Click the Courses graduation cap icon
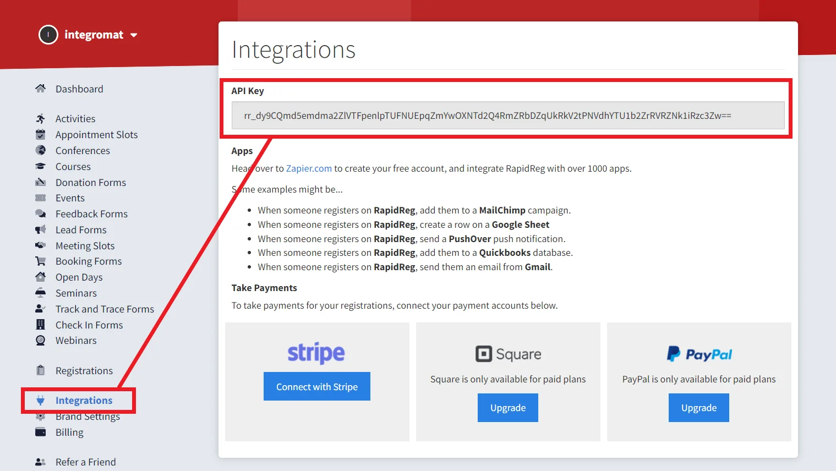The height and width of the screenshot is (471, 836). (40, 166)
